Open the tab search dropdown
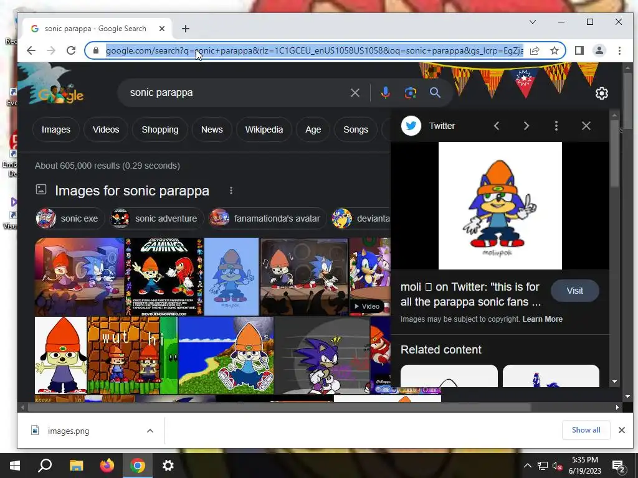This screenshot has height=478, width=638. pyautogui.click(x=532, y=22)
